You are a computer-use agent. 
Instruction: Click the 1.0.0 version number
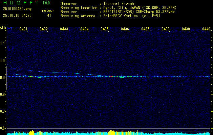click(x=46, y=3)
